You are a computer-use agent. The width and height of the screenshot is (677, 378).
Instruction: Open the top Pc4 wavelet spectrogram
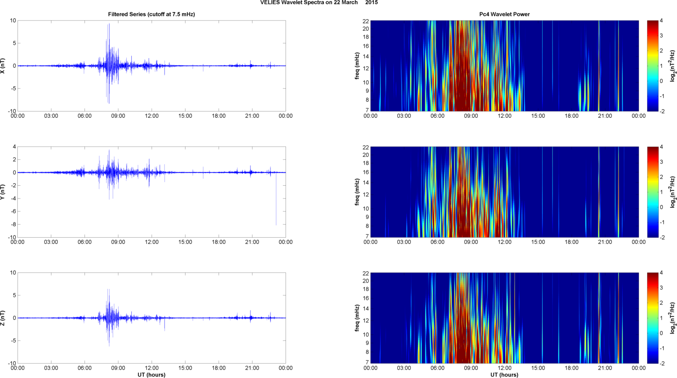coord(504,66)
